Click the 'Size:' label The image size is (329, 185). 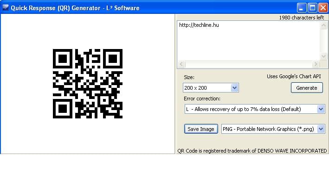(x=189, y=77)
